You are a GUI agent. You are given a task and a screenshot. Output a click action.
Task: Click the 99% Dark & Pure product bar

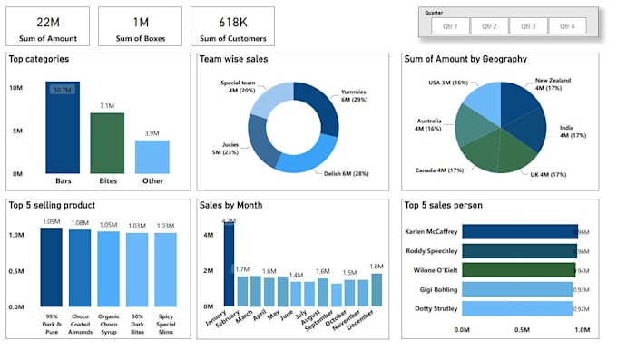point(51,267)
